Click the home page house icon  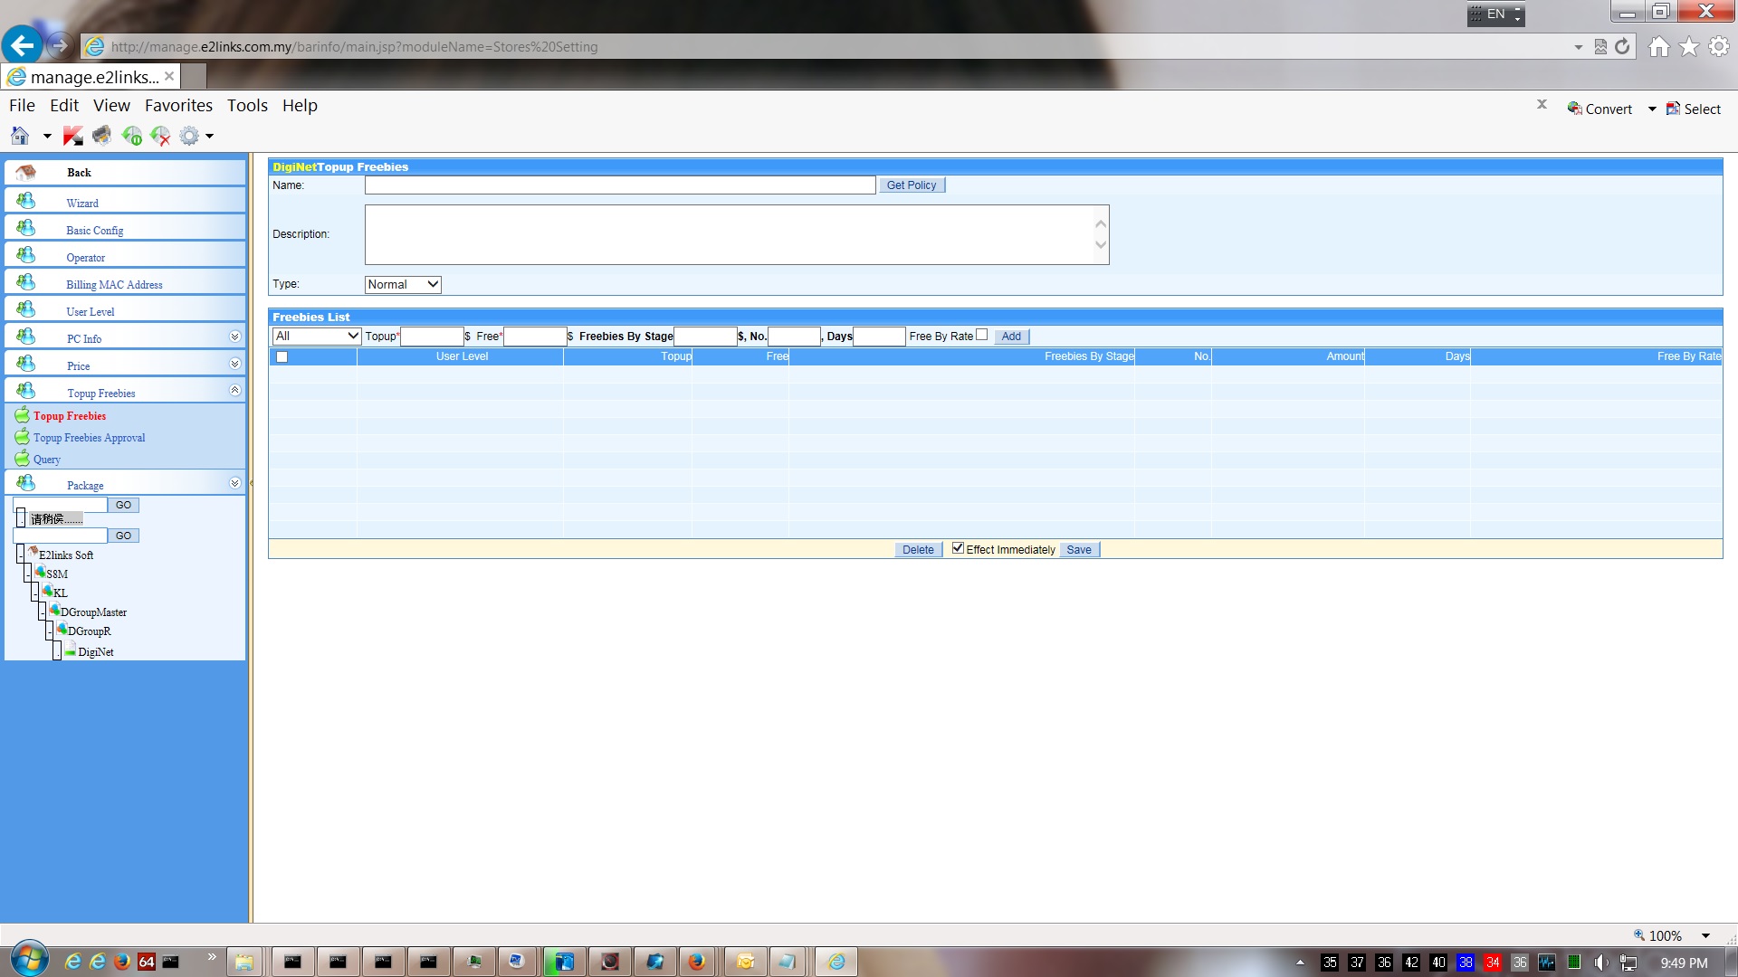click(x=1658, y=46)
